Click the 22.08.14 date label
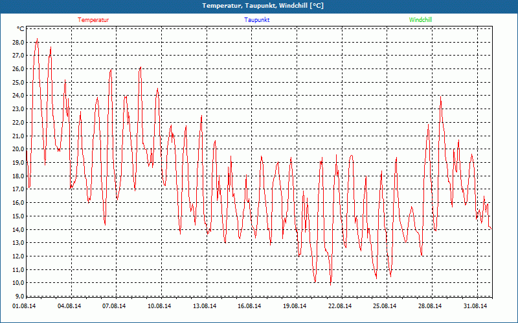Screen dimensions: 518x323 point(340,306)
